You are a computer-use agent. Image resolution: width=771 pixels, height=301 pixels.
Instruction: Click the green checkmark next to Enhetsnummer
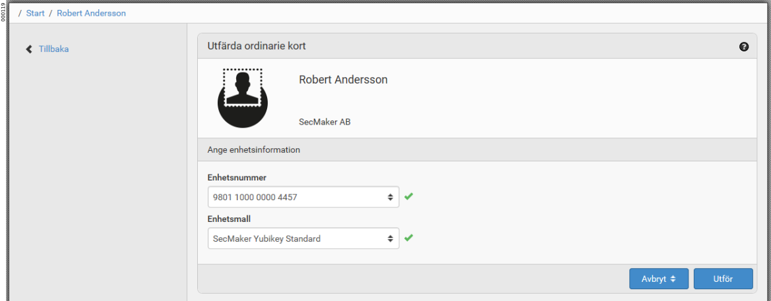409,196
